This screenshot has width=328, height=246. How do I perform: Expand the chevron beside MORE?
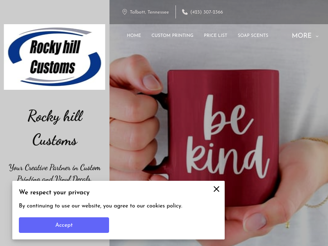tap(317, 36)
